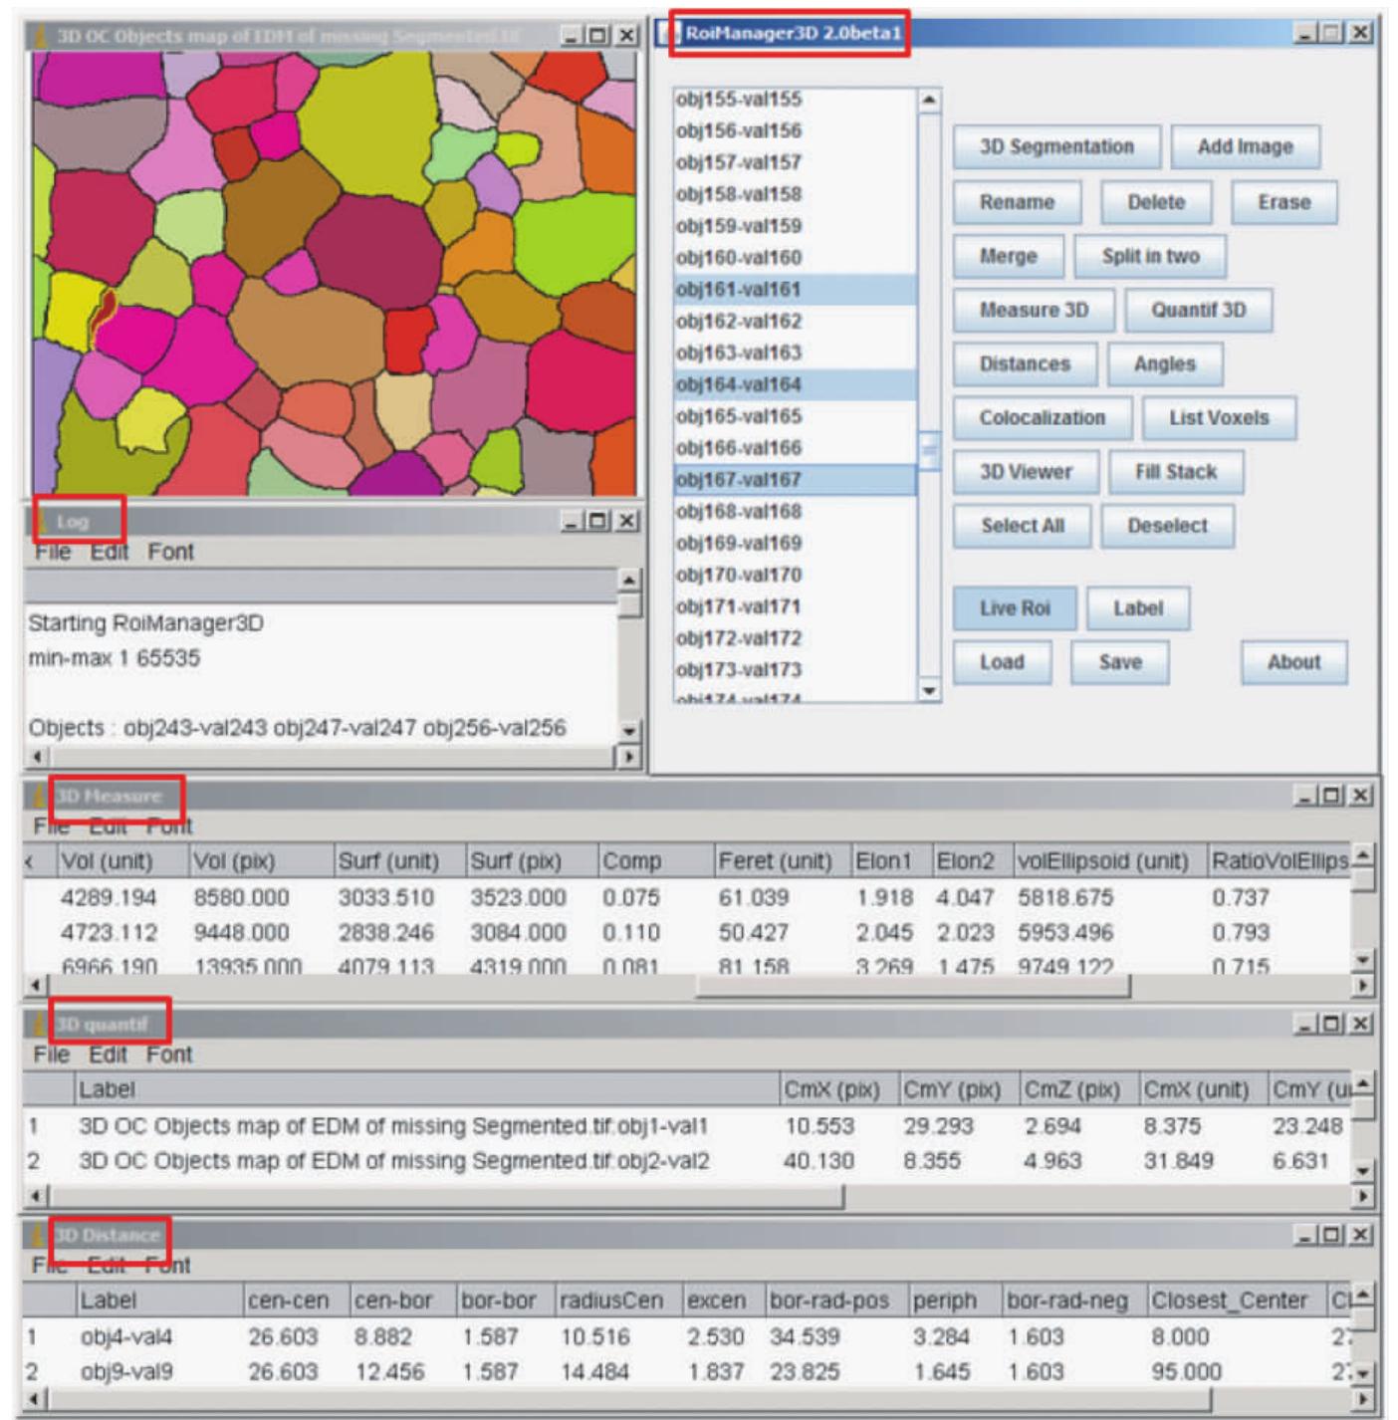Screen dimensions: 1398x1420
Task: Select obj170-val170 in the object list
Action: (x=795, y=575)
